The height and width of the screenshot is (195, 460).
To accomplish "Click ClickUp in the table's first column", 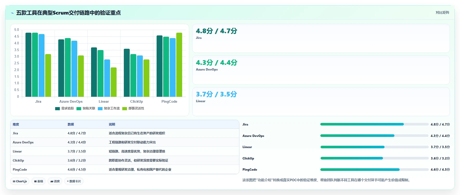I will click(18, 161).
